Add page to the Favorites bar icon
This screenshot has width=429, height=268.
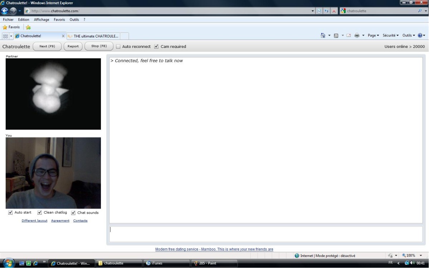pos(28,27)
